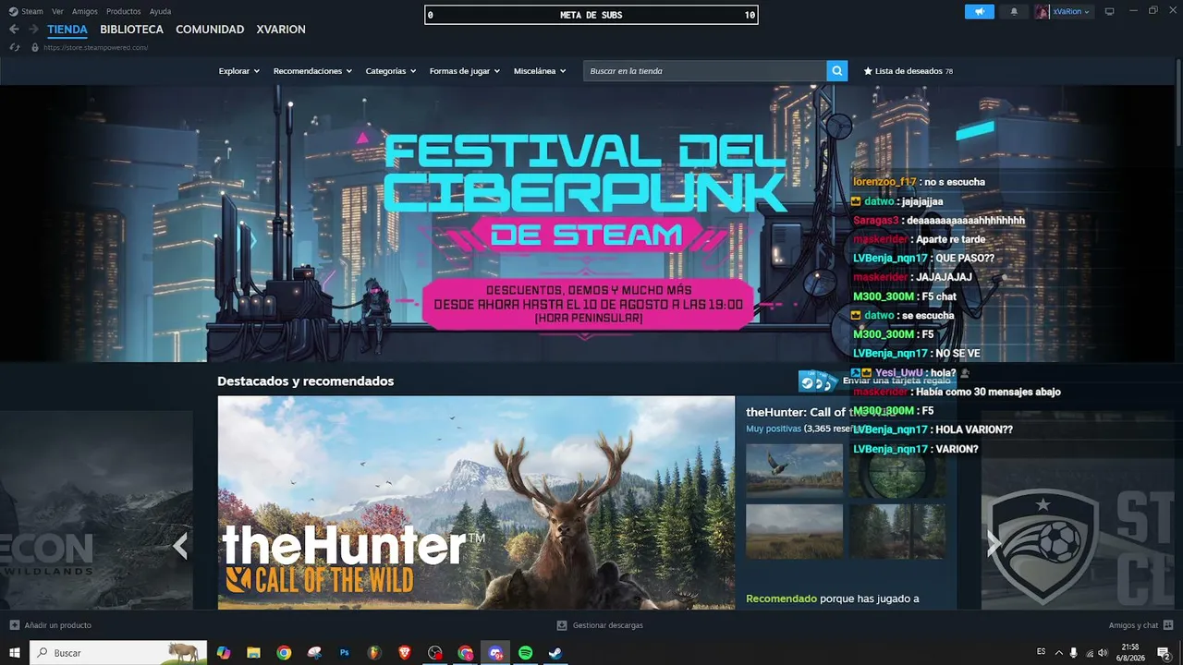Open the Steam notifications bell
Screen dimensions: 1183x665
pos(1014,12)
